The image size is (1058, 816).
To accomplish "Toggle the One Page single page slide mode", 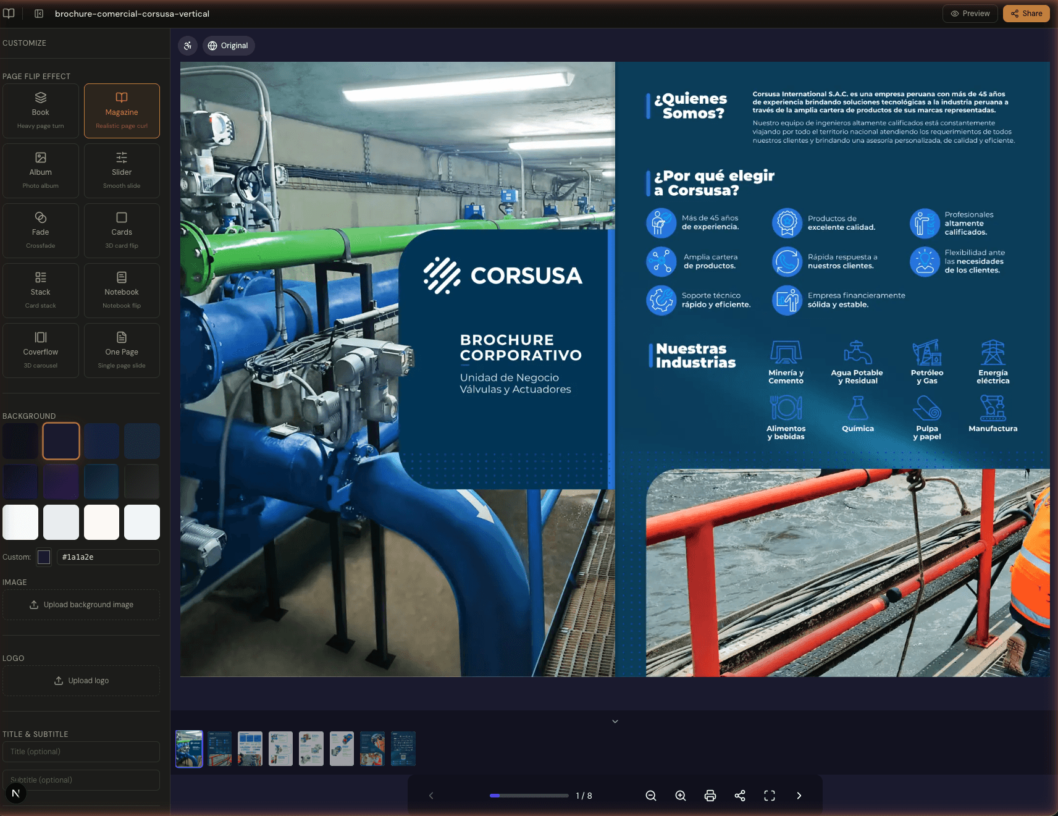I will 121,350.
